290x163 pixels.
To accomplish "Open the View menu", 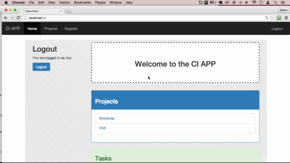I will tap(52, 3).
